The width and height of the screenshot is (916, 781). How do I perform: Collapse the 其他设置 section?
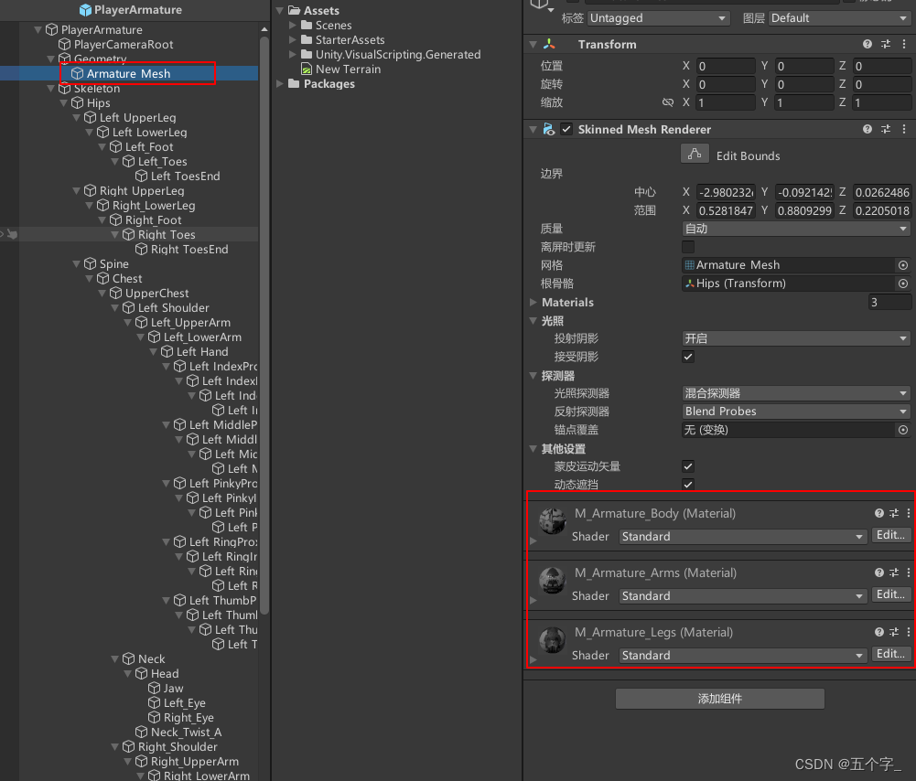[x=533, y=448]
